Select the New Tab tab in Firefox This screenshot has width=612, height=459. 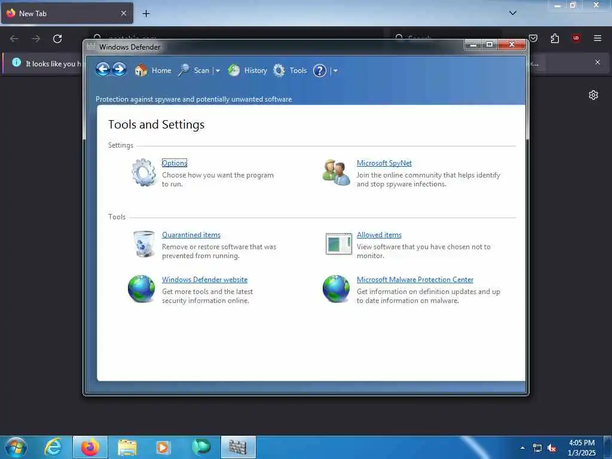(67, 13)
